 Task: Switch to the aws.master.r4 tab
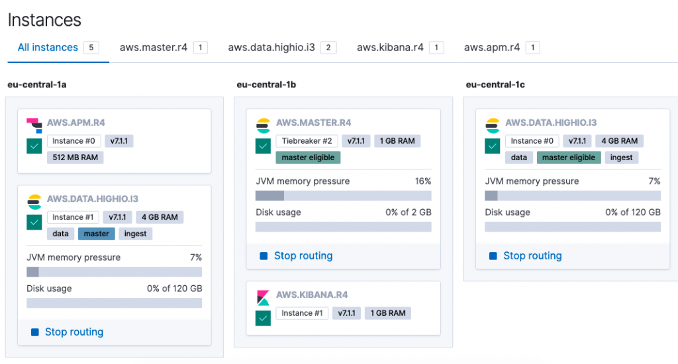164,48
